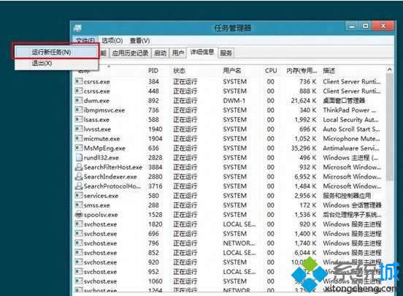
Task: Click the scrollbar up arrow
Action: pyautogui.click(x=389, y=69)
